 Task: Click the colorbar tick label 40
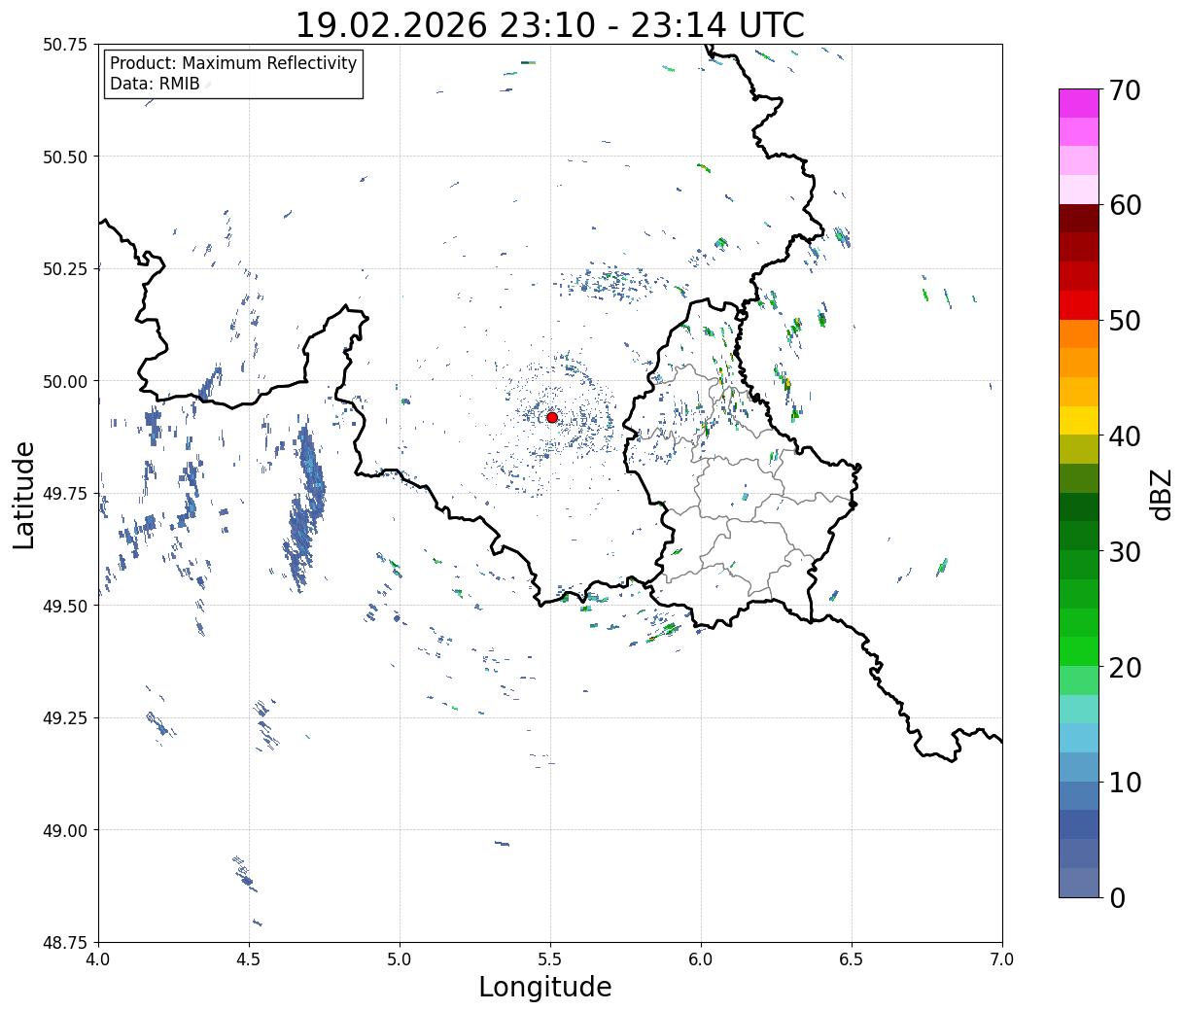pos(1124,436)
